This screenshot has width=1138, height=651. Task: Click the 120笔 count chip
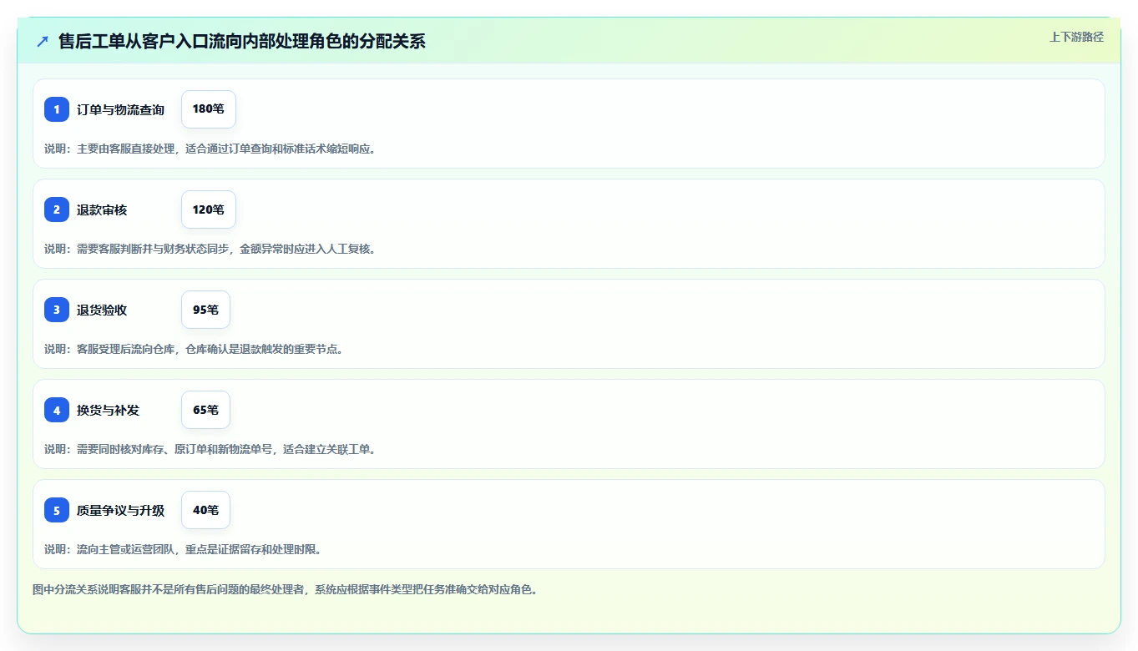[209, 209]
